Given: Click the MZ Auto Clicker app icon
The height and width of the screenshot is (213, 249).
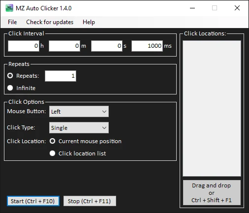Looking at the screenshot, I should (x=9, y=8).
